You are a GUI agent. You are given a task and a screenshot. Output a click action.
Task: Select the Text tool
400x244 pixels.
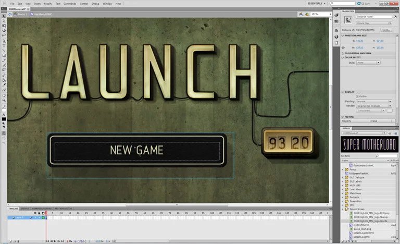[x=4, y=46]
